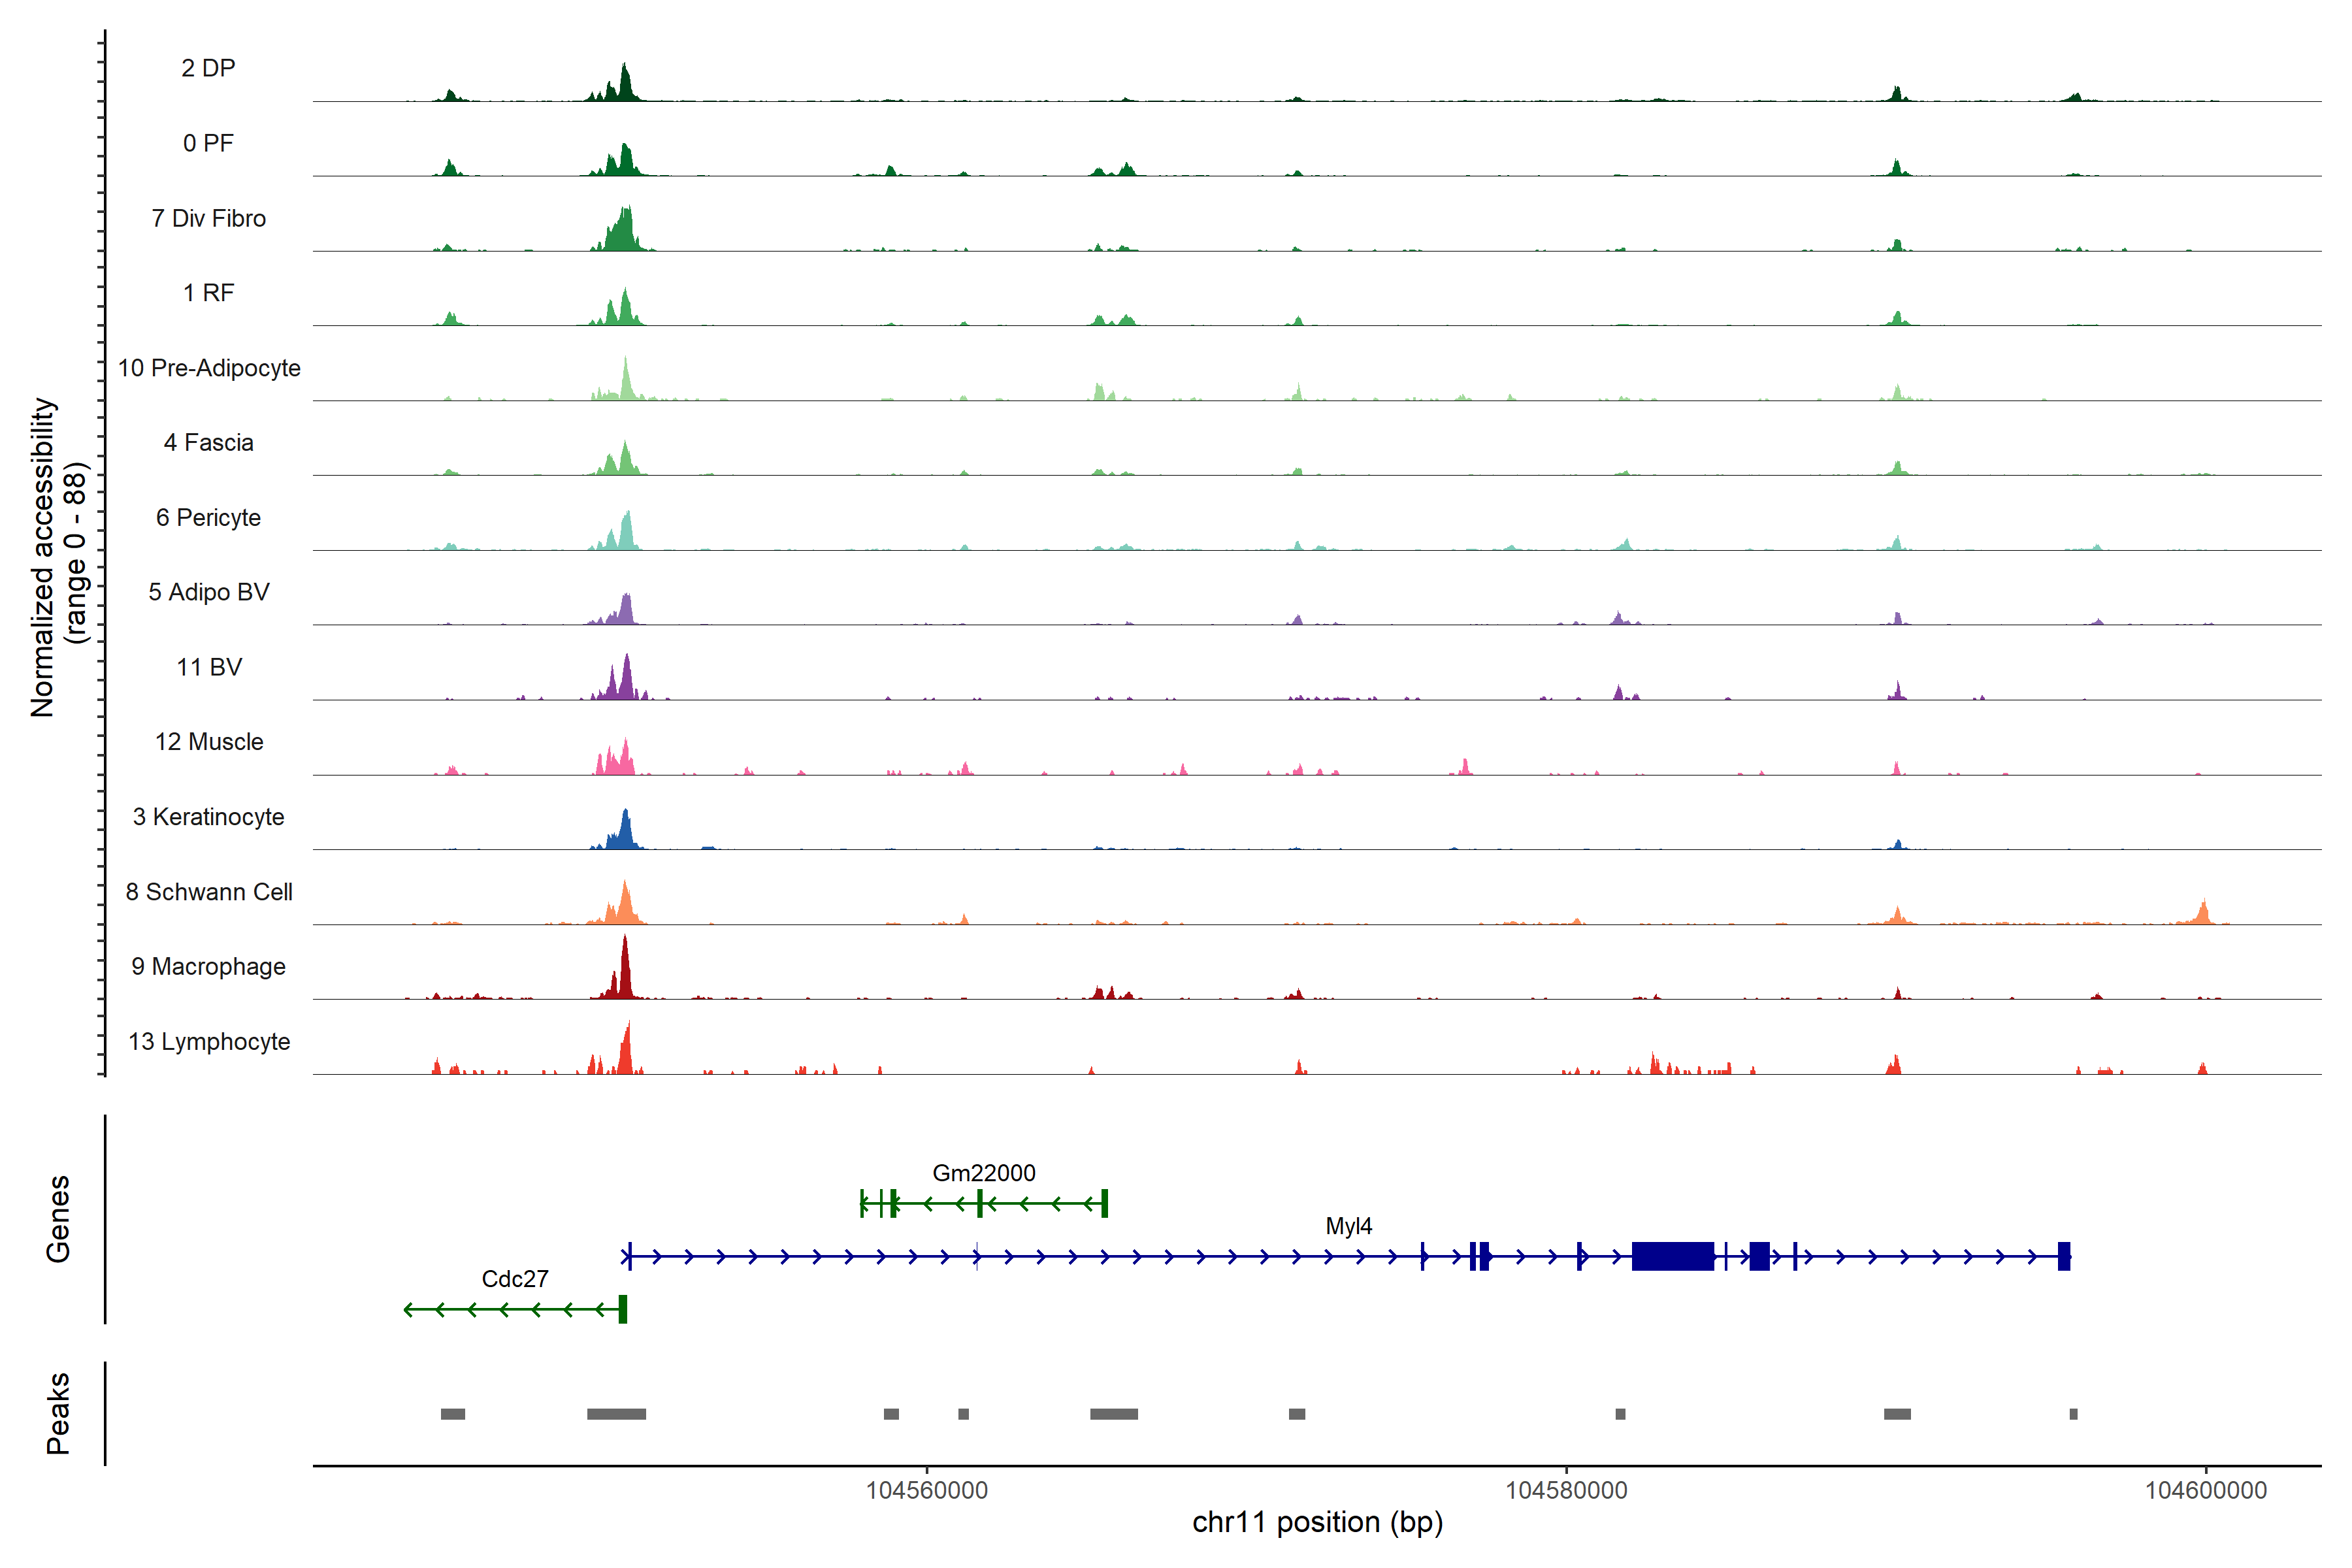
Task: Click the 104560000 axis tick label
Action: click(x=926, y=1490)
